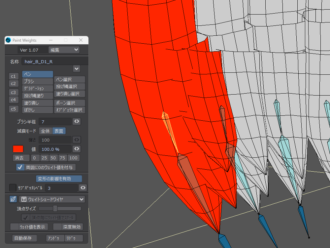The height and width of the screenshot is (248, 330).
Task: Switch falloff mode to 全体
Action: point(45,131)
